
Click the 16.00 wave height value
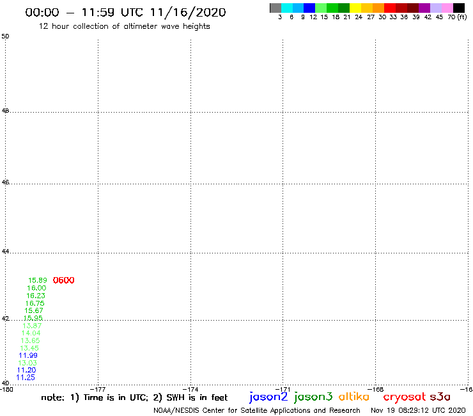pyautogui.click(x=36, y=288)
